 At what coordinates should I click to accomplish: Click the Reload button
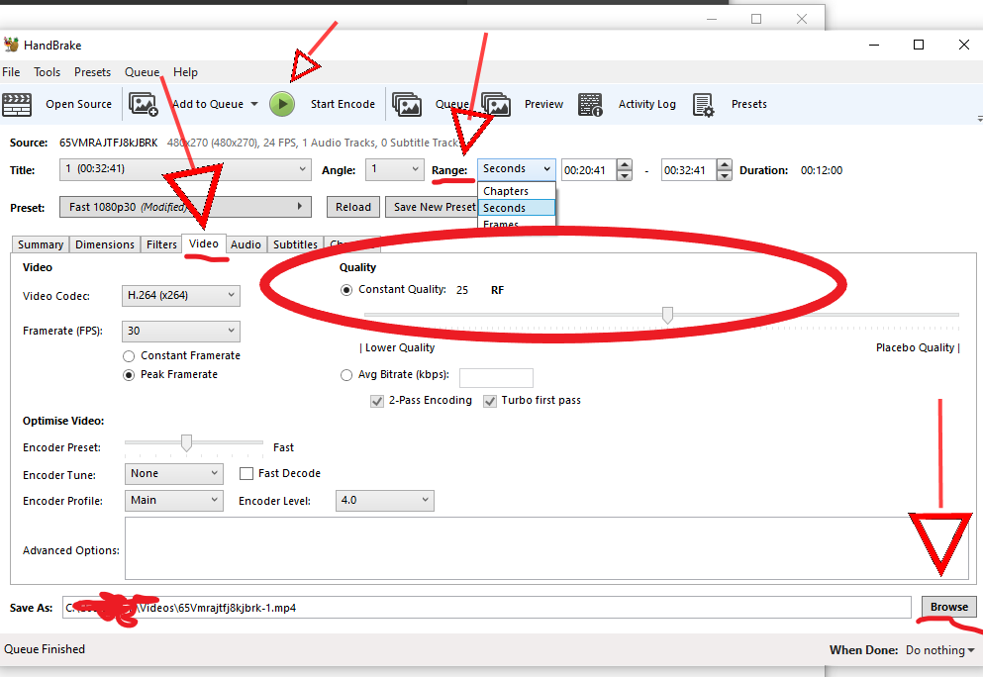(353, 207)
